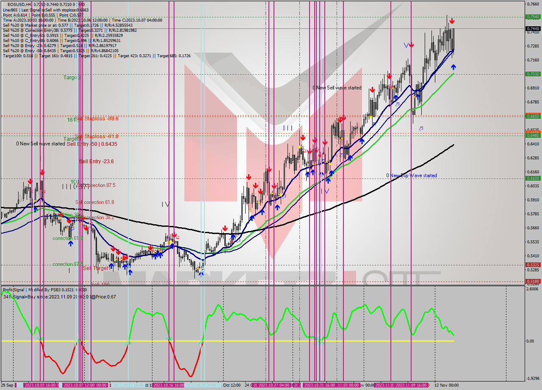Image resolution: width=542 pixels, height=390 pixels.
Task: Click the red 0.5325 price level tag
Action: [533, 265]
